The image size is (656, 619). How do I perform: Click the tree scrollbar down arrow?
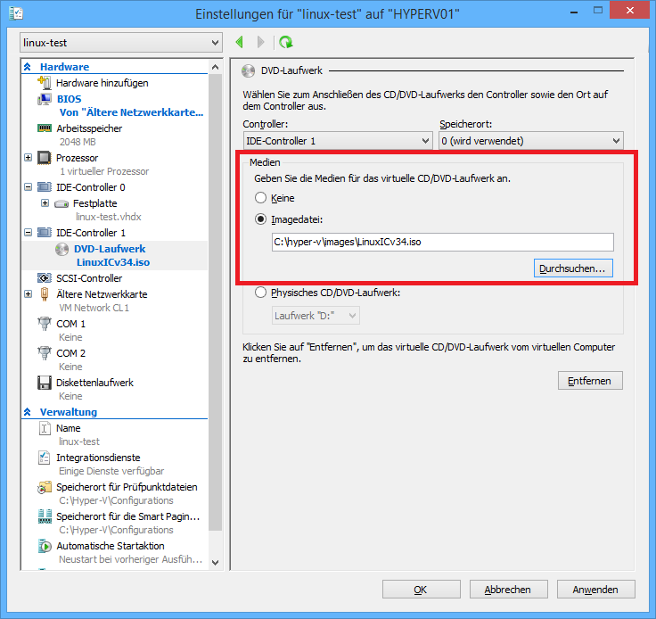[216, 563]
